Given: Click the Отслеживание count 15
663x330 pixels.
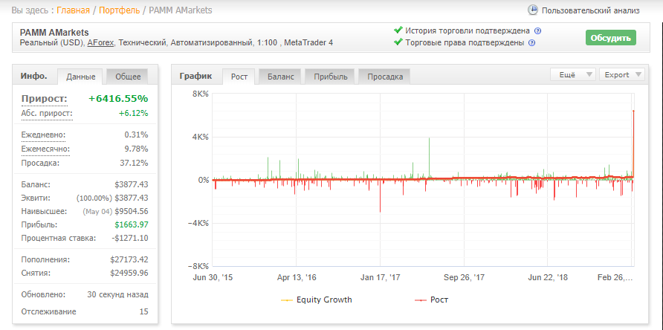Looking at the screenshot, I should click(143, 312).
